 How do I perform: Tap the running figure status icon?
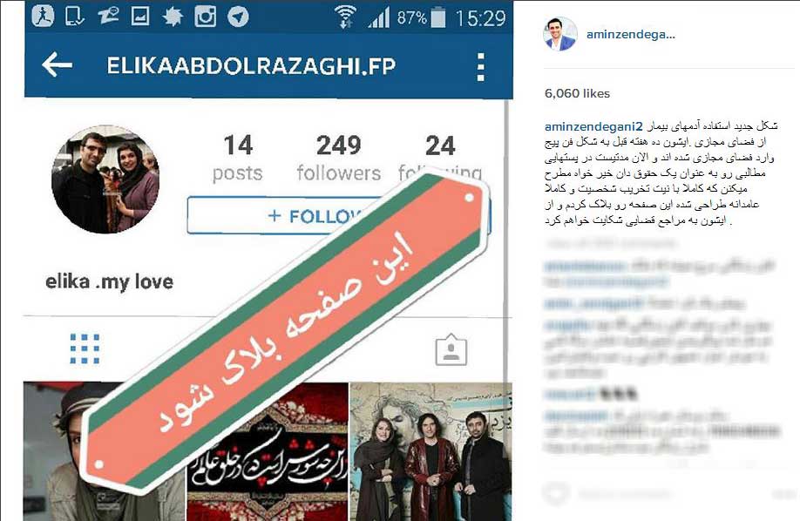(x=43, y=16)
